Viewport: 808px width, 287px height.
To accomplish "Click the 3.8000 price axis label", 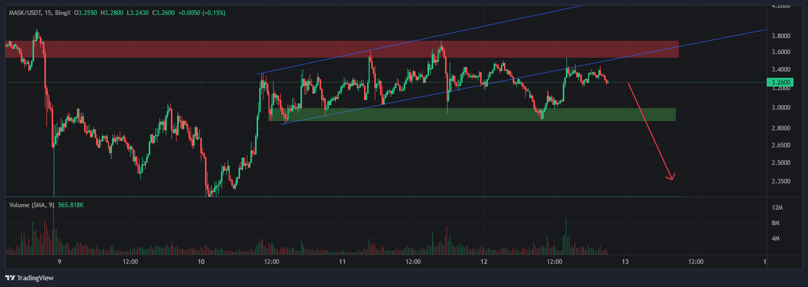I will [x=780, y=36].
